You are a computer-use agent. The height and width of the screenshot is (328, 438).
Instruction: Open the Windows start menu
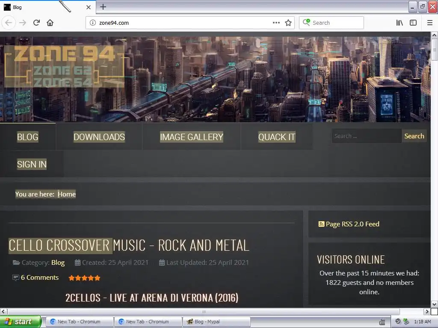coord(21,322)
